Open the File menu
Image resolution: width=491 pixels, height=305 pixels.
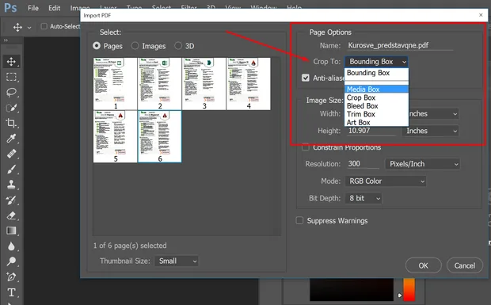pyautogui.click(x=33, y=8)
